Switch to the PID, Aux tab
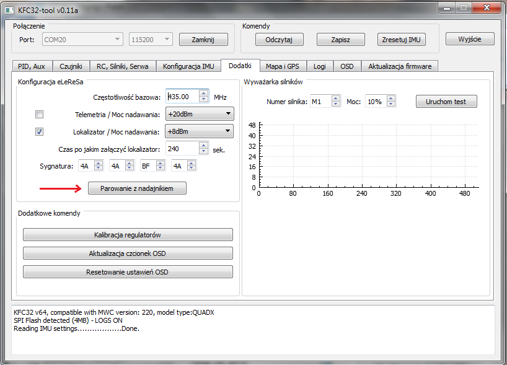 pyautogui.click(x=32, y=66)
